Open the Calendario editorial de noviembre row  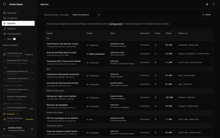click(x=128, y=76)
